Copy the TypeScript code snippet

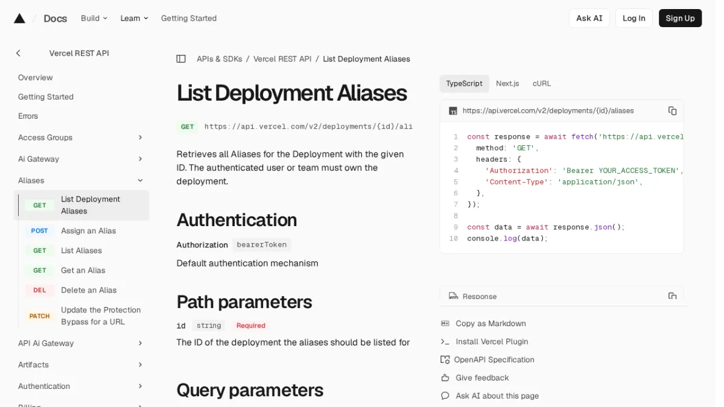(672, 111)
